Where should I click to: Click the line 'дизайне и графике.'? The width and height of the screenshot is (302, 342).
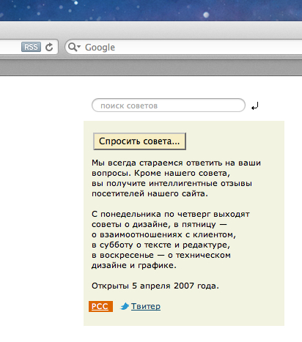click(134, 265)
